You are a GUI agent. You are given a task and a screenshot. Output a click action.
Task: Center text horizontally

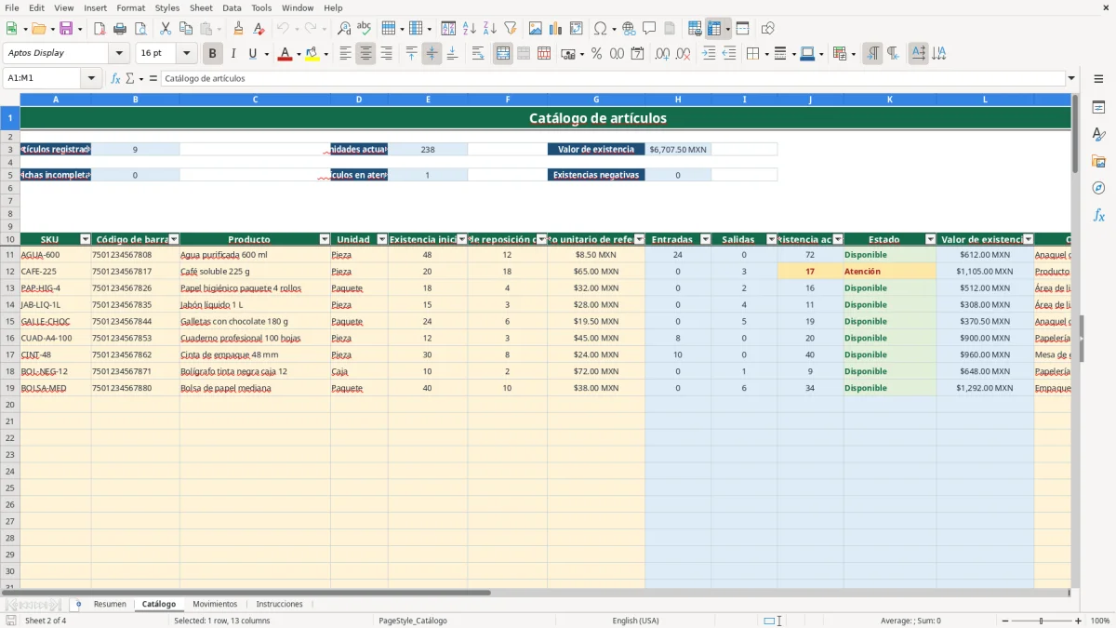coord(366,54)
